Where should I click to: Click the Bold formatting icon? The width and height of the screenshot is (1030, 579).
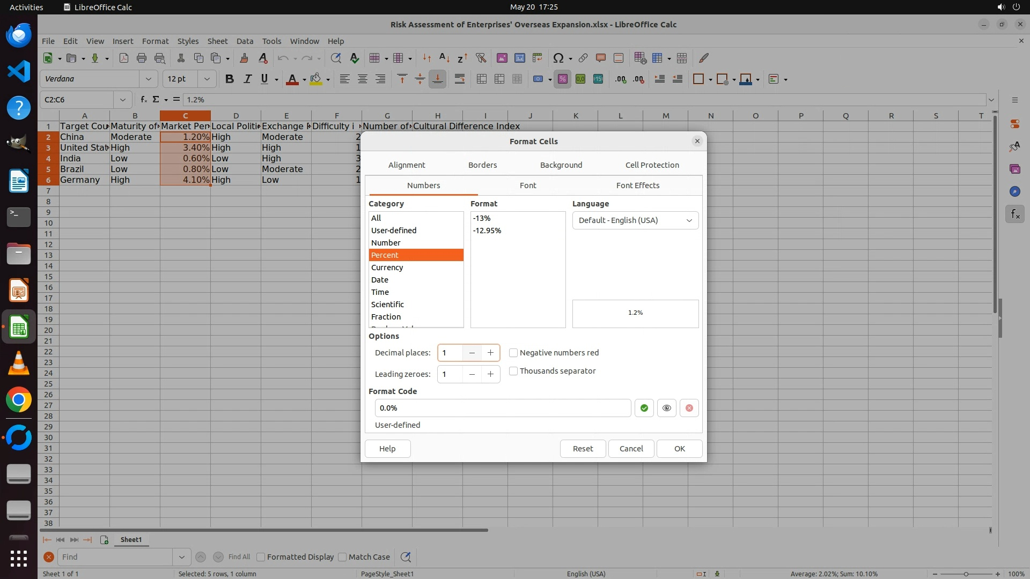coord(230,79)
